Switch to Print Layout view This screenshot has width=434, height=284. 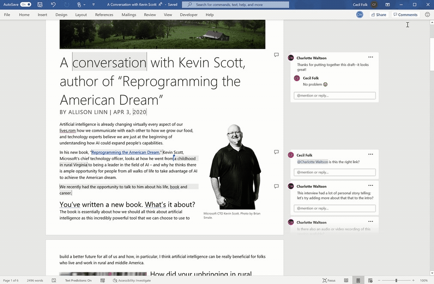click(x=358, y=281)
